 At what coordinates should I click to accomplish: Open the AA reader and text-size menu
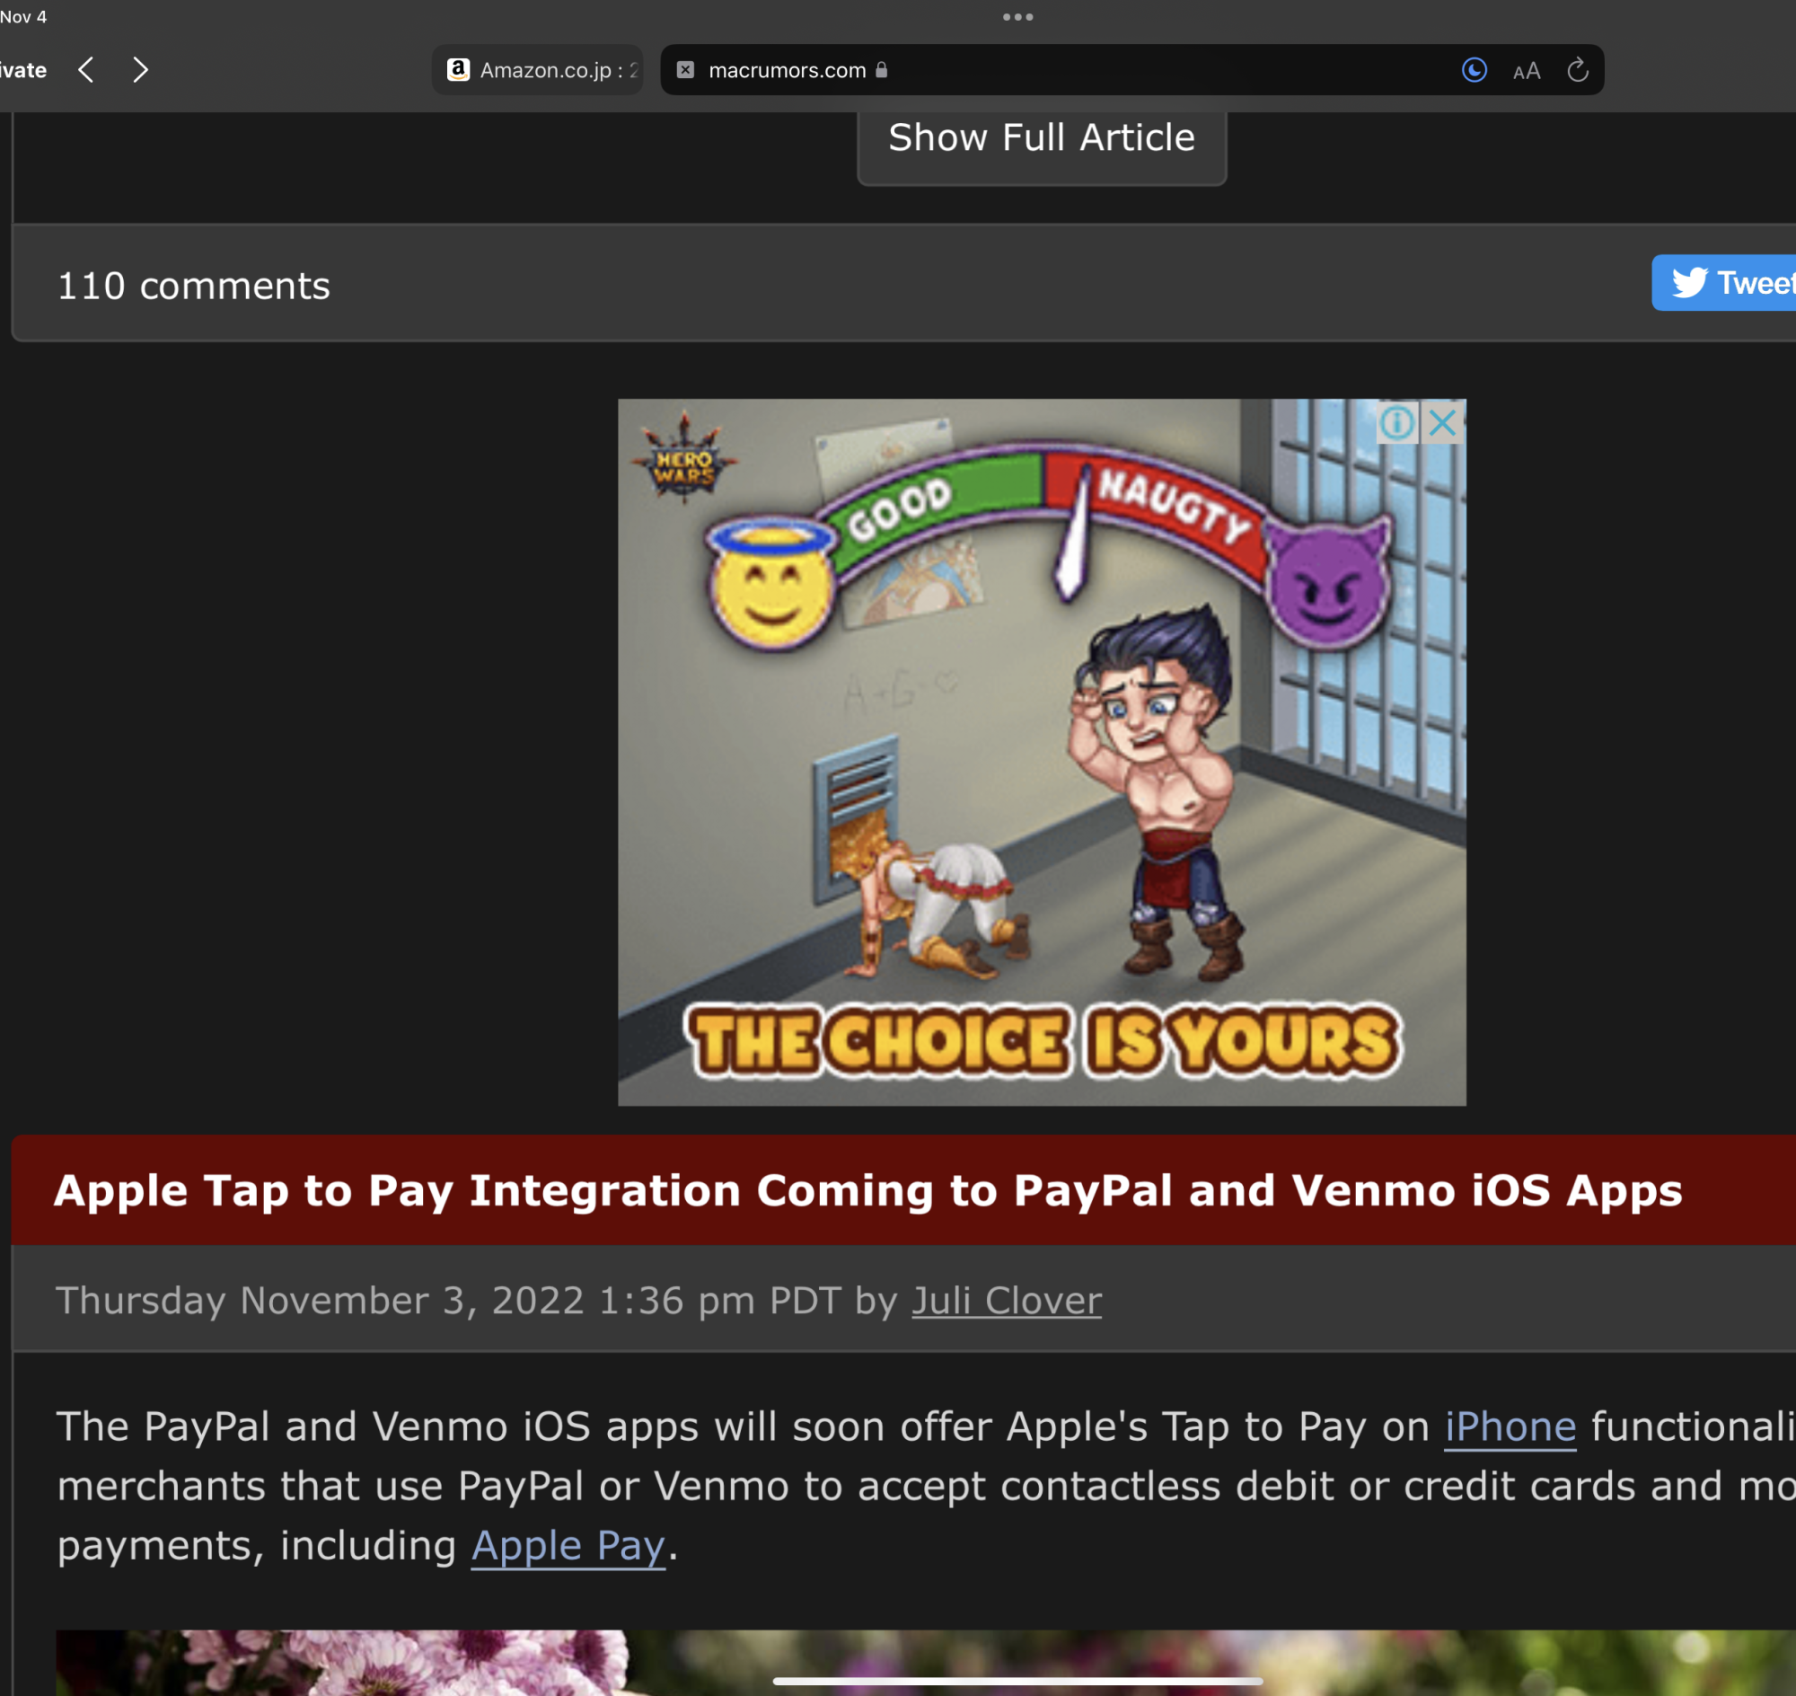(x=1526, y=70)
